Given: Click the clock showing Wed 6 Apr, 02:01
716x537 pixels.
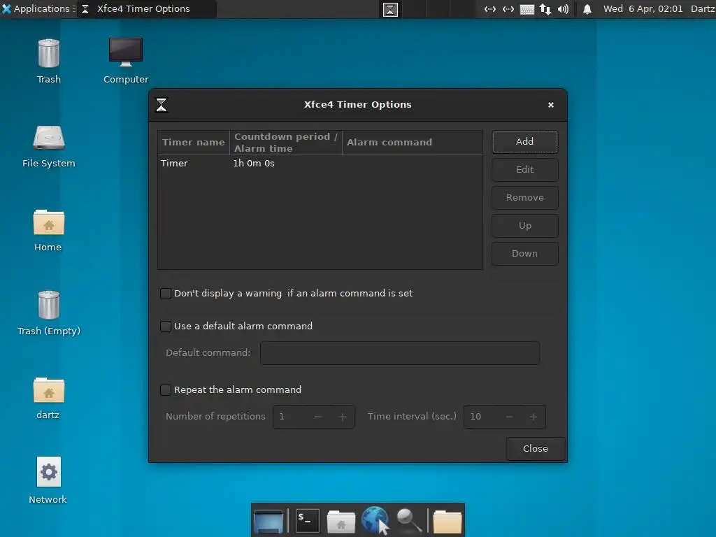Looking at the screenshot, I should (643, 8).
